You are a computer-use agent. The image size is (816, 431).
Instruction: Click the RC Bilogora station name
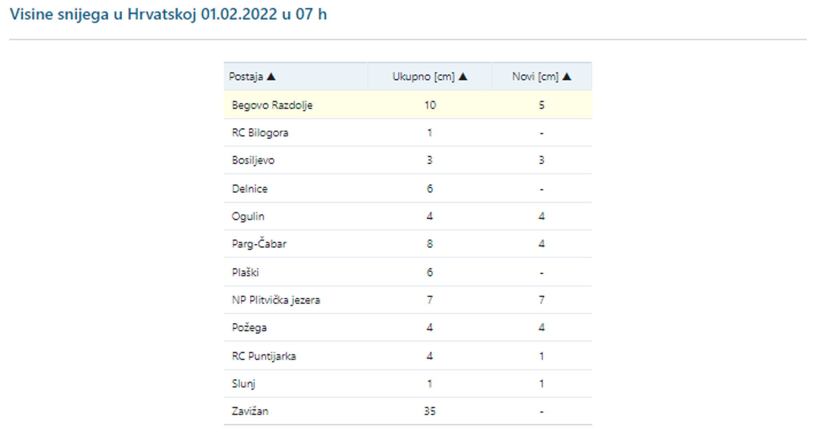click(260, 133)
